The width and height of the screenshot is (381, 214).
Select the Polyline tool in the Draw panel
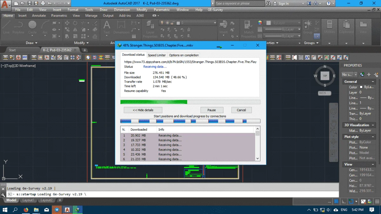pos(18,27)
